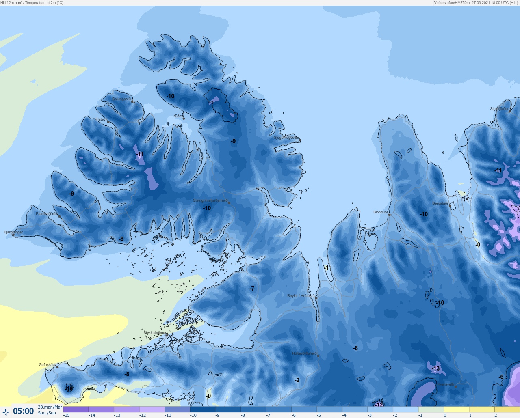Pick the -1 pale-green legend swatch
520x418 pixels.
coord(431,409)
